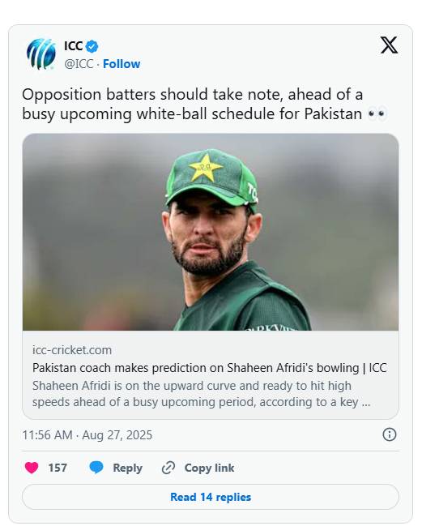Click the copy link chain icon

[x=168, y=468]
